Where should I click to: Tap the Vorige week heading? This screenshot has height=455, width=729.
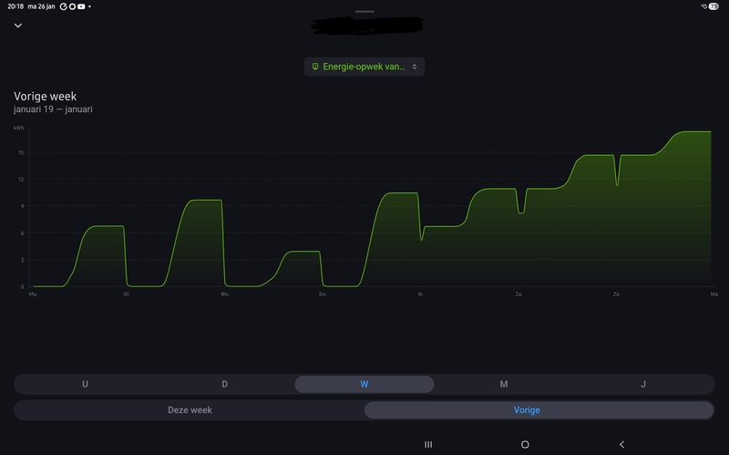(x=45, y=97)
